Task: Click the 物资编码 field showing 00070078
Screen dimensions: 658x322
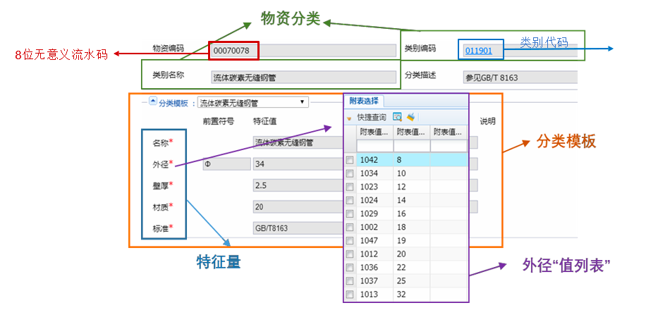Action: click(233, 51)
